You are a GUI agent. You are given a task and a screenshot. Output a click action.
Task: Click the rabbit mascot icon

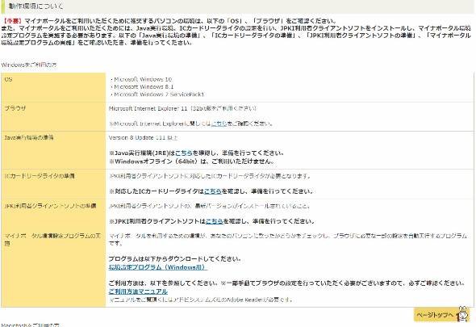(463, 313)
